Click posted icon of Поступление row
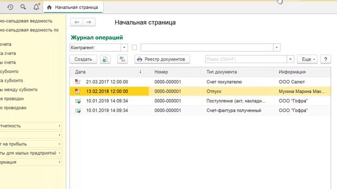This screenshot has height=189, width=337. (x=78, y=101)
